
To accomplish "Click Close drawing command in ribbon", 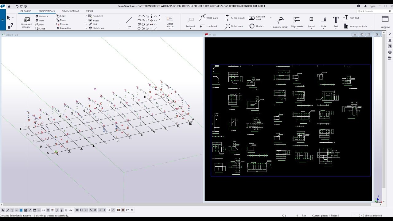I will tap(40, 29).
